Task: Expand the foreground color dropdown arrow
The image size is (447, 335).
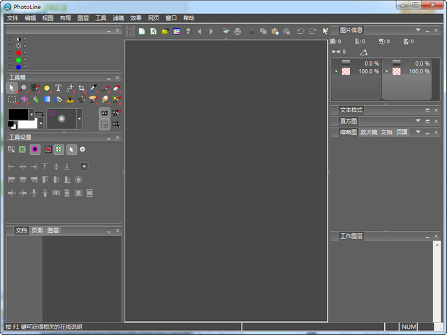Action: [31, 113]
